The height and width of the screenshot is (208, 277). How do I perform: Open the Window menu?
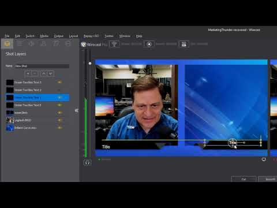click(125, 36)
